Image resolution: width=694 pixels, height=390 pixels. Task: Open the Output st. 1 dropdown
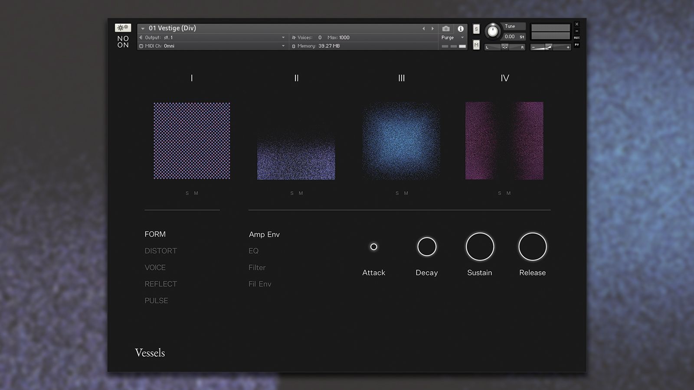pyautogui.click(x=283, y=38)
